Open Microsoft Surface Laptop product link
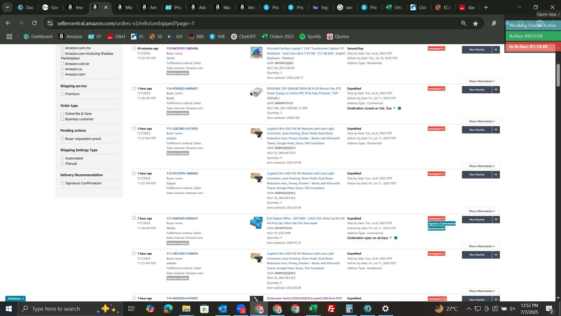 tap(306, 53)
